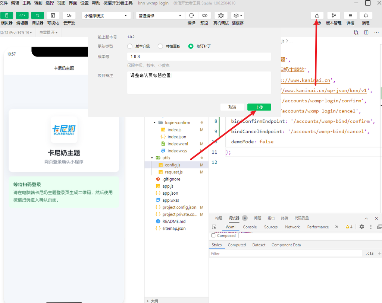
Task: Click the add style rule plus icon
Action: pos(379,253)
